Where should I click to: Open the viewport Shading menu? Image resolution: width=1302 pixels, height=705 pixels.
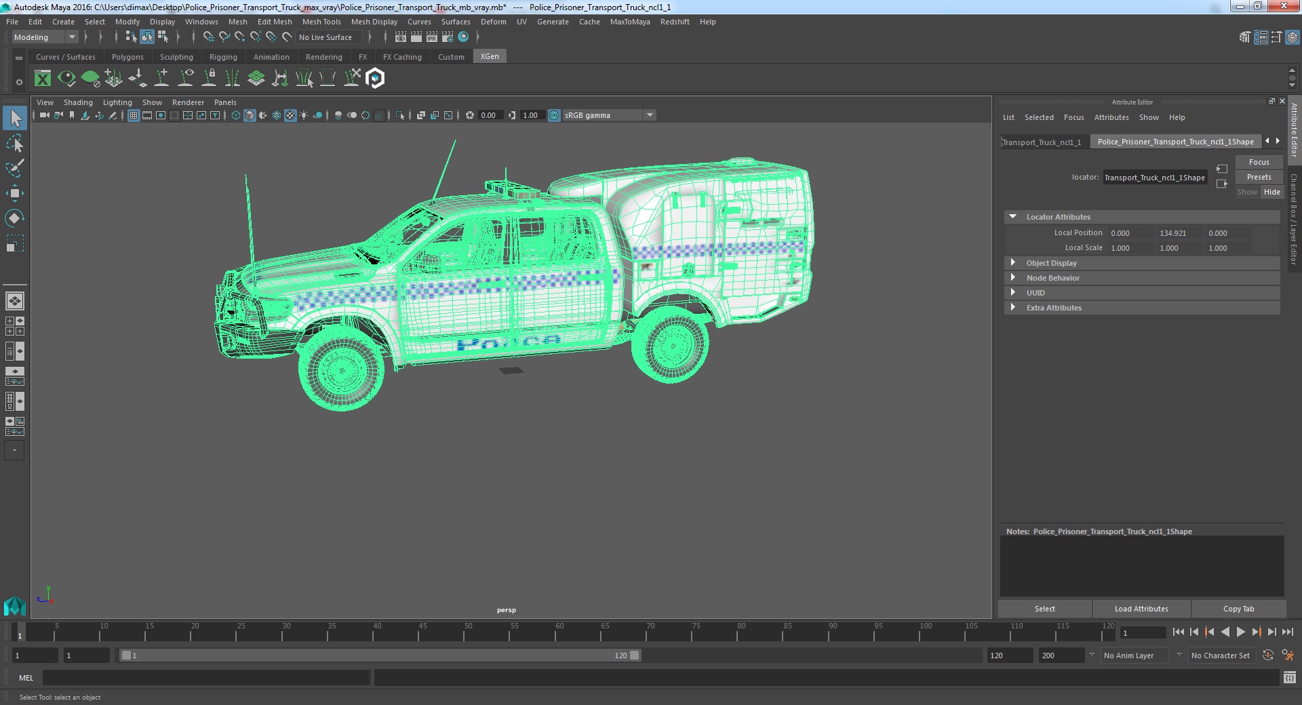(78, 102)
